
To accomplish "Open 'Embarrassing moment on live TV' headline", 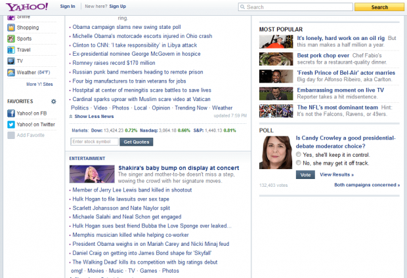I will point(340,90).
